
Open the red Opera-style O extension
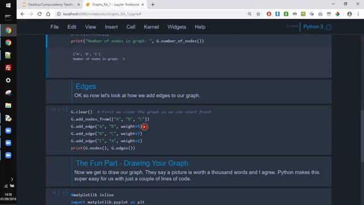(x=269, y=14)
